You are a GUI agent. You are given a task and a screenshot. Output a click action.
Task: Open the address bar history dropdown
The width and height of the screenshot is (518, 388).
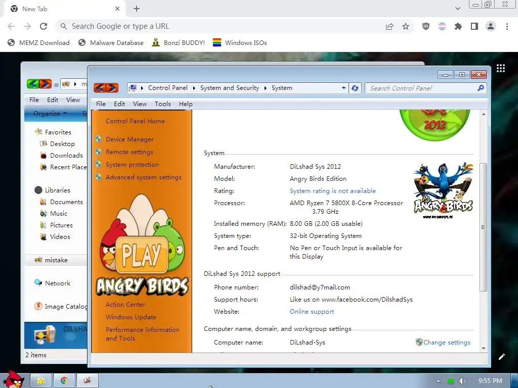coord(343,88)
